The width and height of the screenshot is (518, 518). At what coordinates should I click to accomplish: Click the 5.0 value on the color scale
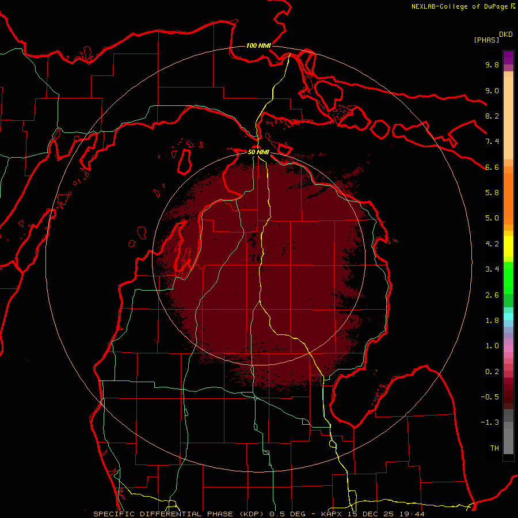point(492,218)
